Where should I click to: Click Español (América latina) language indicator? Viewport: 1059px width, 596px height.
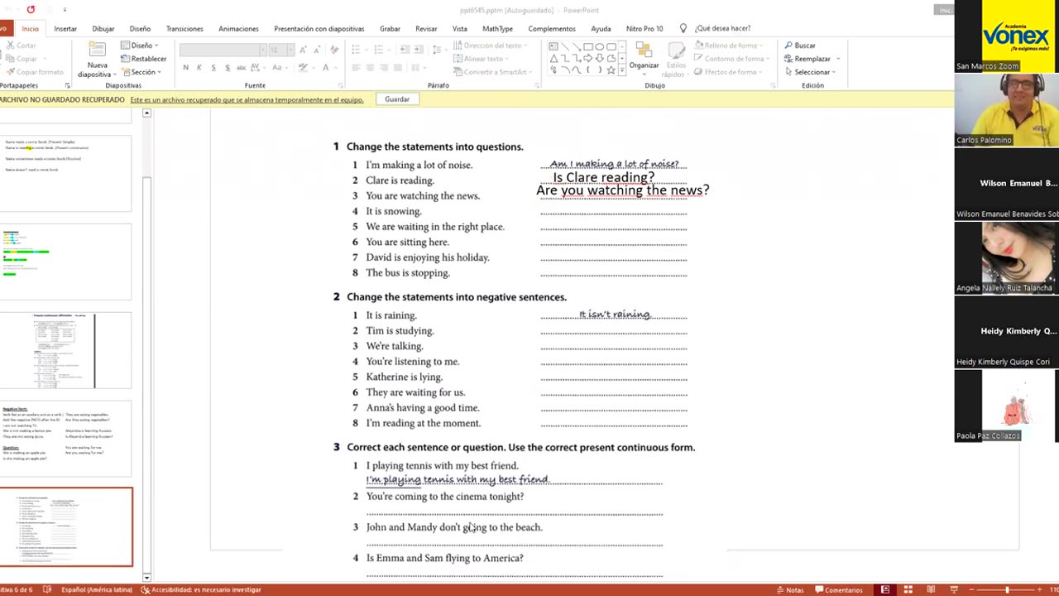(x=97, y=589)
